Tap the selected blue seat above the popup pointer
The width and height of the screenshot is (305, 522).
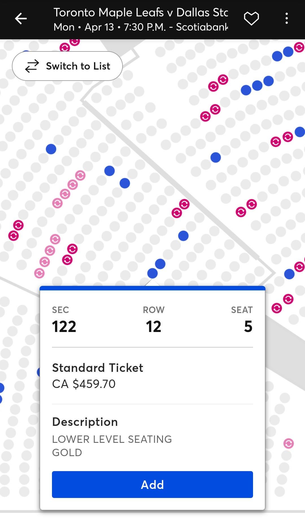(x=152, y=273)
